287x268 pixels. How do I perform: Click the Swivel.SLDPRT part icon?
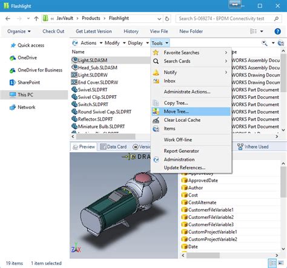(74, 90)
